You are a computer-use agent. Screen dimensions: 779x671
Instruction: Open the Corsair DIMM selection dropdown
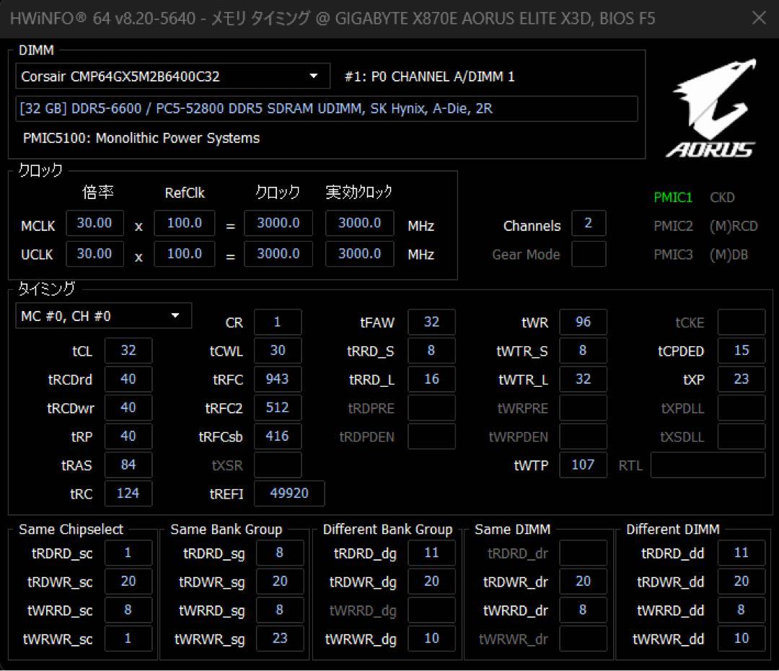pos(166,76)
